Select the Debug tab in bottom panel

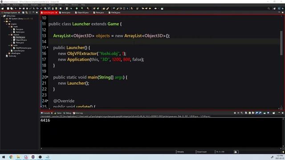pyautogui.click(x=67, y=113)
